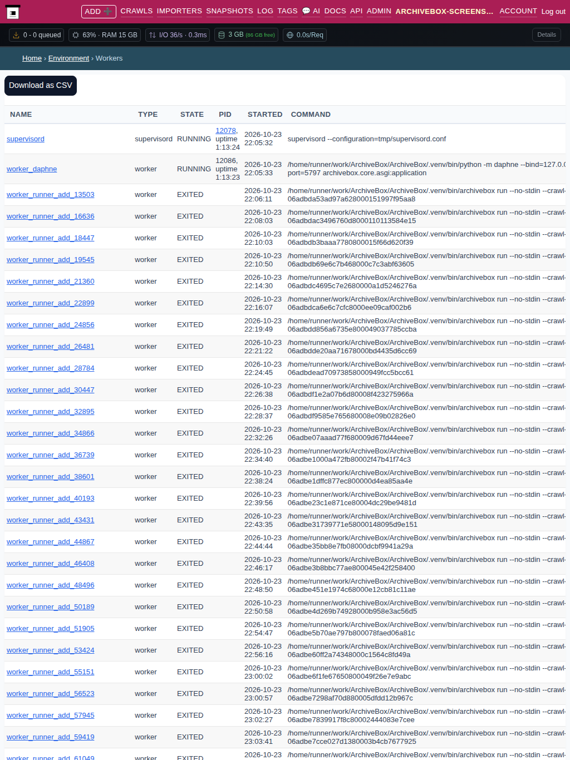Click worker_runner_add_51905 link

coord(51,629)
